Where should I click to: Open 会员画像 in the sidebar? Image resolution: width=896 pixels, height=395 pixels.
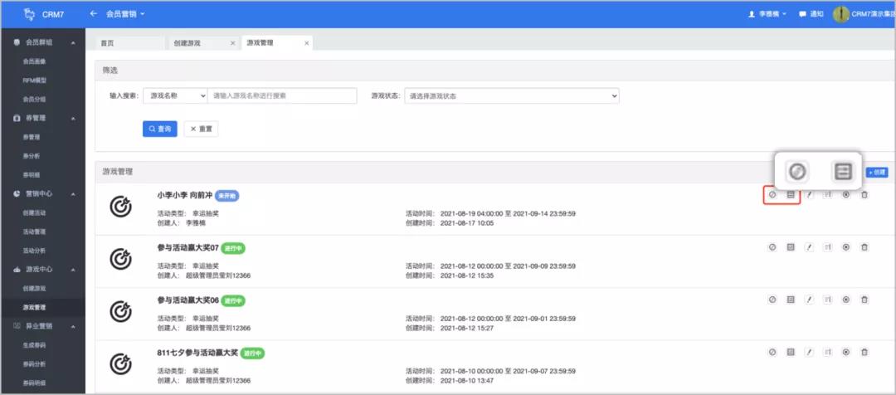(34, 61)
